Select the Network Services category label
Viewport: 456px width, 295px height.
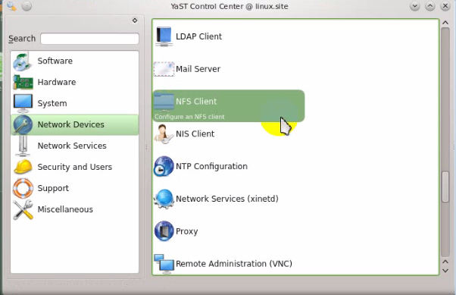[x=72, y=146]
